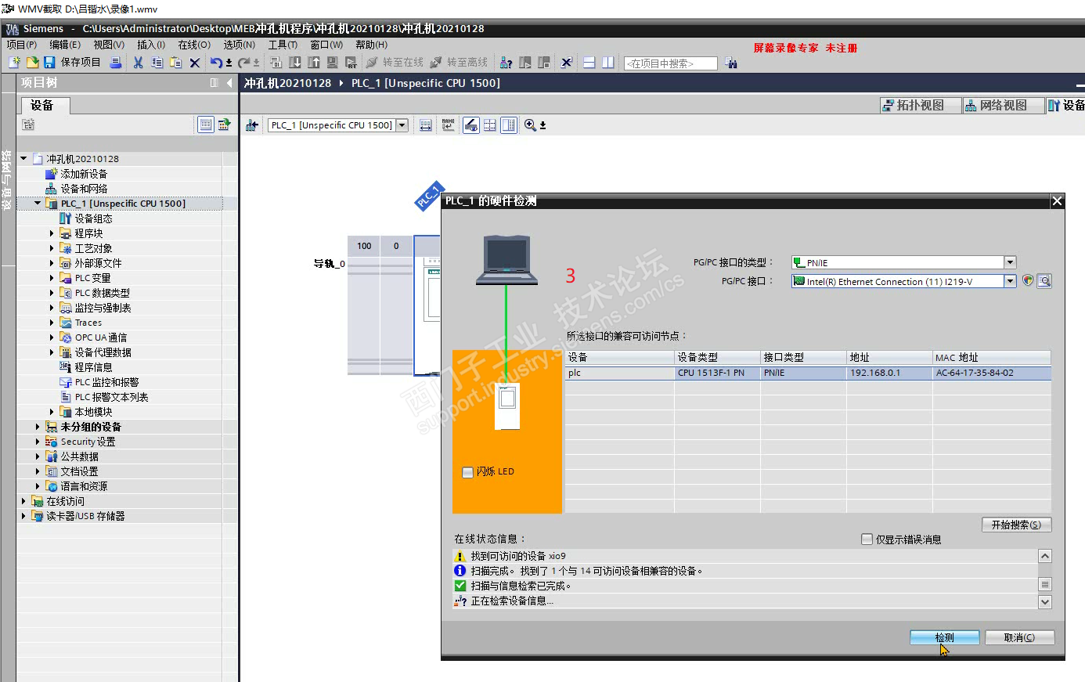Click the 转至离线 button
Viewport: 1085px width, 682px height.
(x=459, y=63)
